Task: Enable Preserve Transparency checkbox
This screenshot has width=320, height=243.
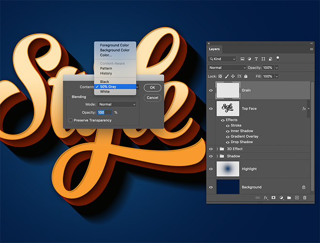Action: coord(71,120)
